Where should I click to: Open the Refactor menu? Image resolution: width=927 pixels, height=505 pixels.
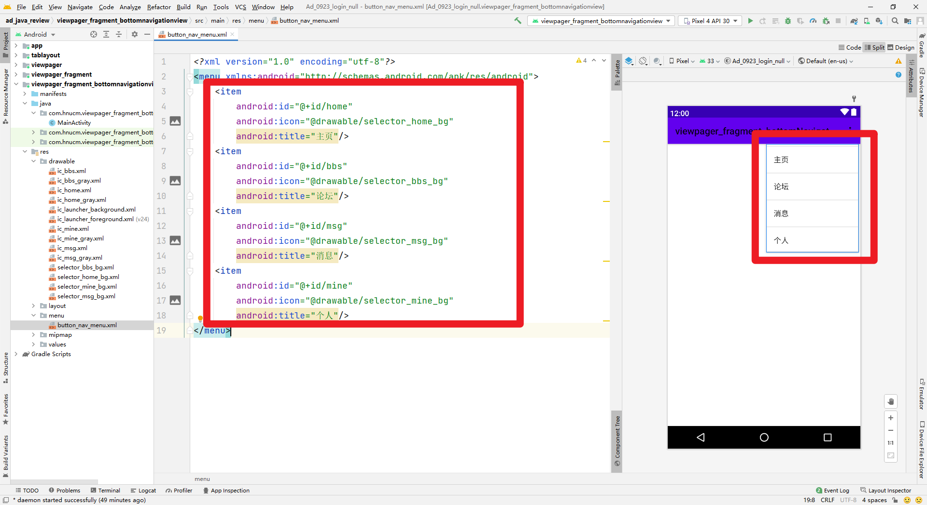[159, 7]
